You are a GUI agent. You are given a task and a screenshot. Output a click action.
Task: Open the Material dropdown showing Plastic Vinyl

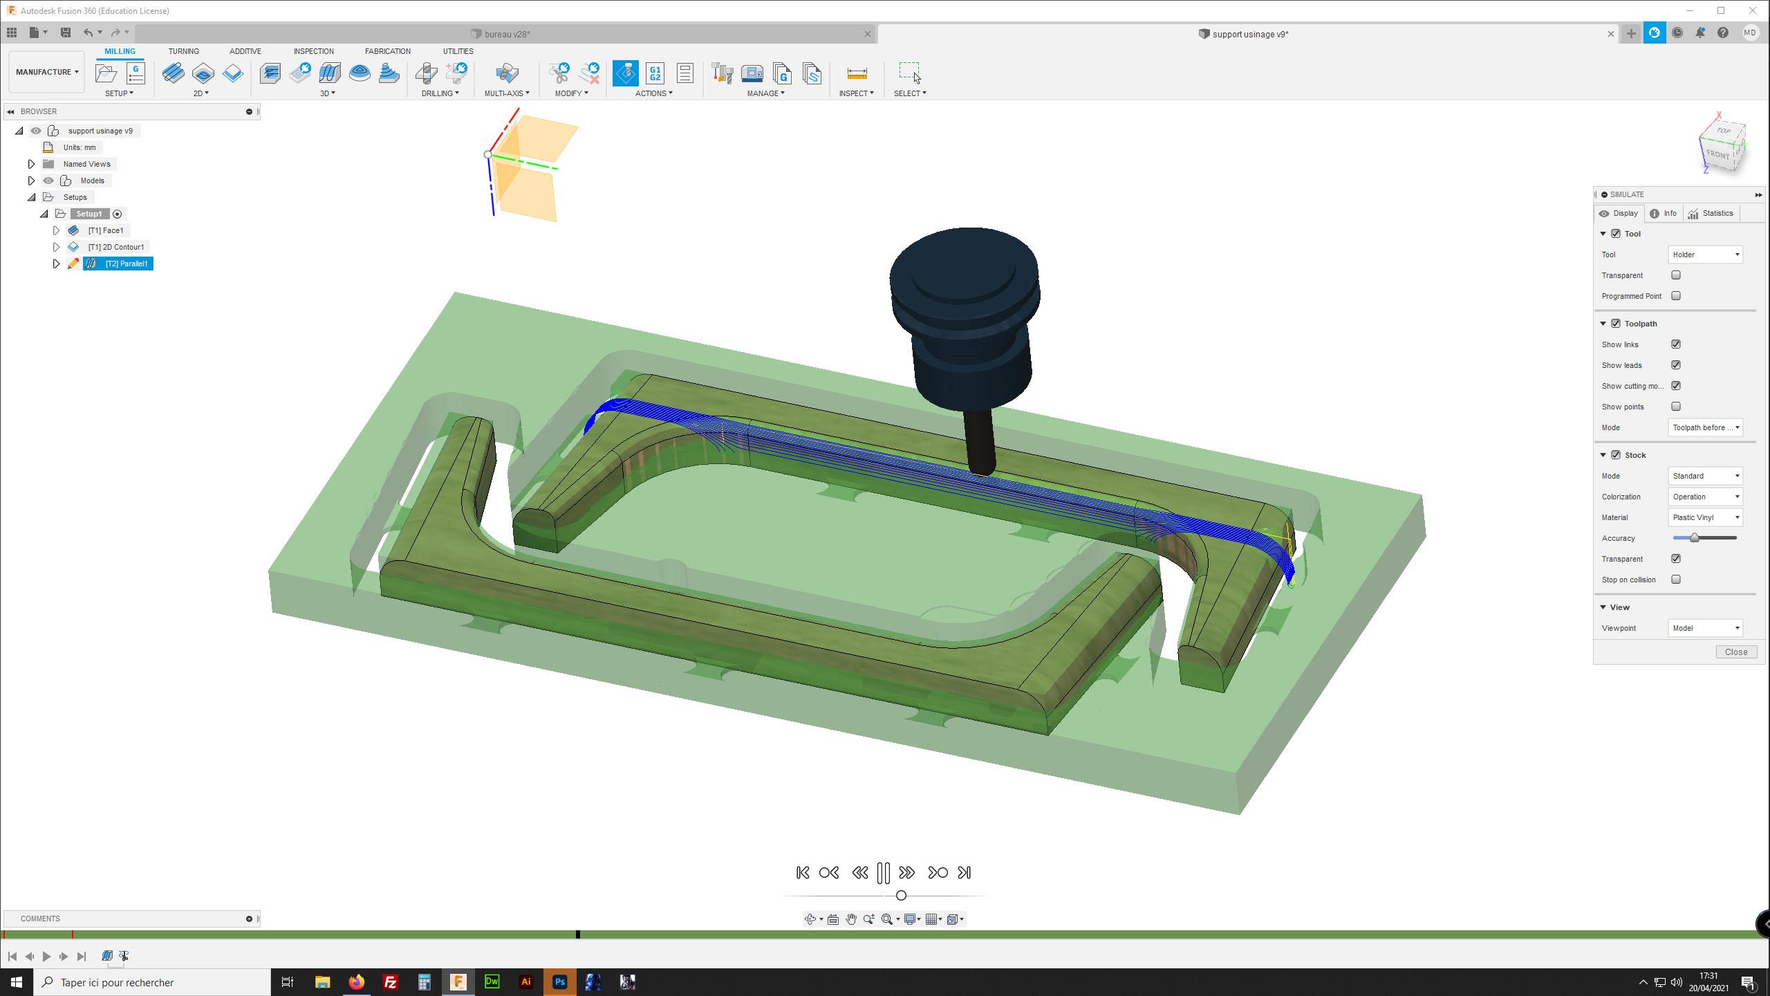1705,517
